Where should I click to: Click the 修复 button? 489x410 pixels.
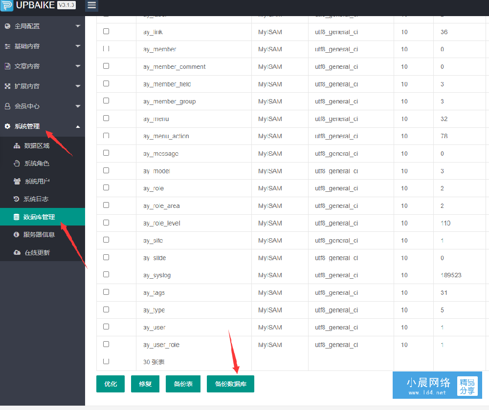coord(145,384)
